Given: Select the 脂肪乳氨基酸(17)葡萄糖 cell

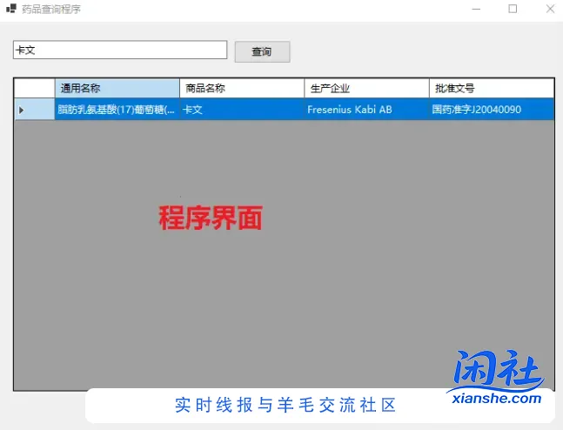Looking at the screenshot, I should point(117,110).
